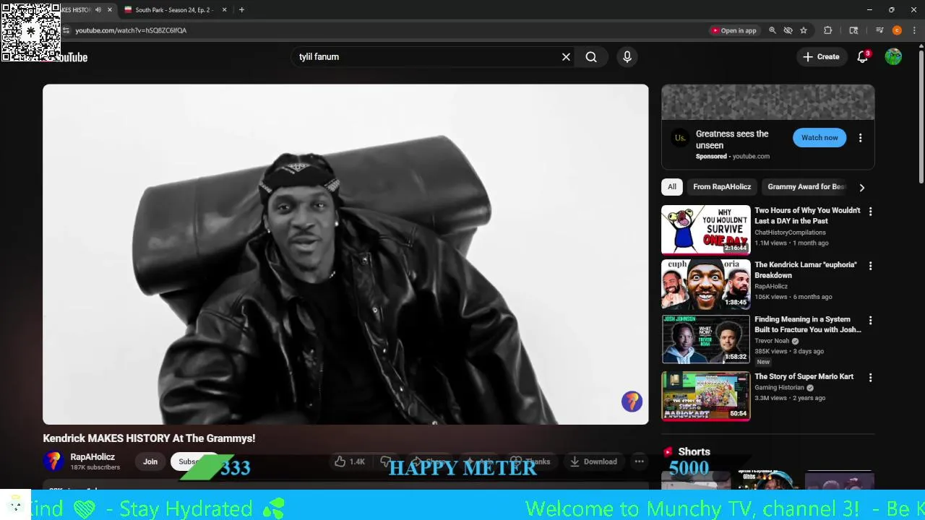
Task: Click crossed-out eye tracking protection icon
Action: point(788,30)
